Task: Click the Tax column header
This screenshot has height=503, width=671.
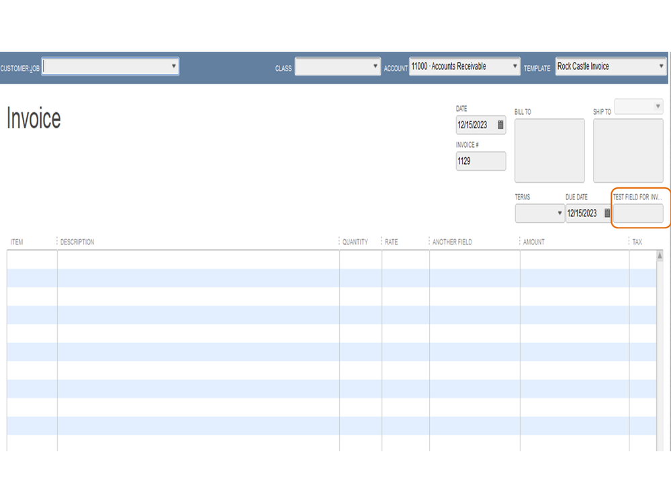Action: tap(637, 242)
